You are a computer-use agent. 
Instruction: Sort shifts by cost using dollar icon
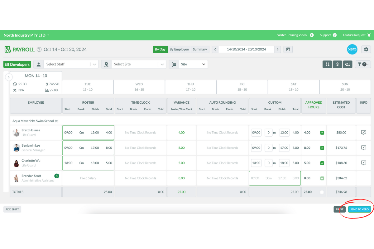[x=337, y=64]
